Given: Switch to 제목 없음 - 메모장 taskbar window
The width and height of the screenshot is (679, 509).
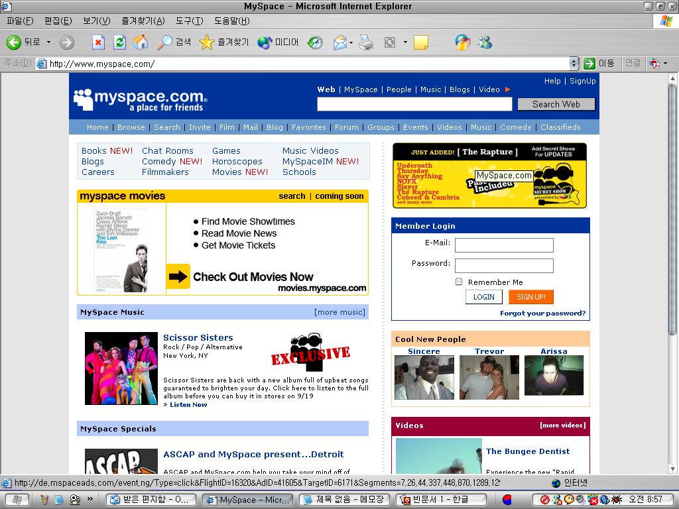Looking at the screenshot, I should point(345,500).
